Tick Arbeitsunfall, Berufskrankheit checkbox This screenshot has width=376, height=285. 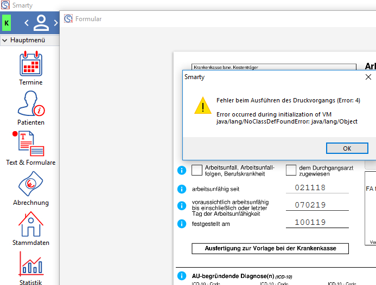pos(197,170)
